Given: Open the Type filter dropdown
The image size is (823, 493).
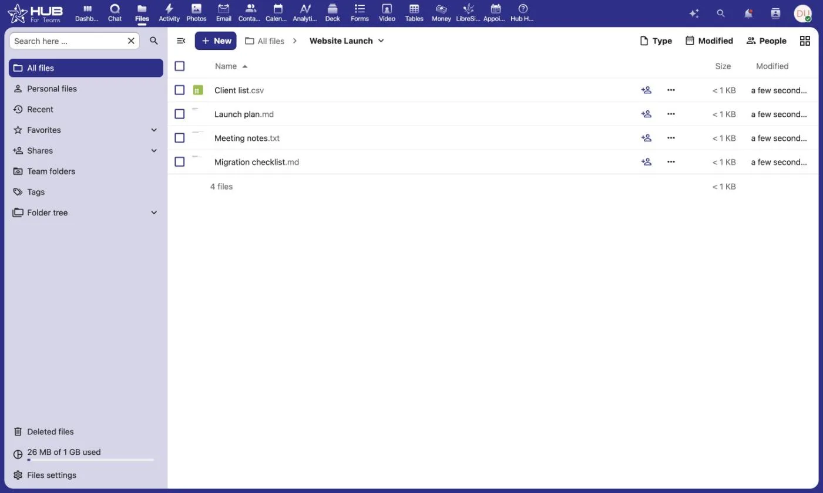Looking at the screenshot, I should (656, 41).
